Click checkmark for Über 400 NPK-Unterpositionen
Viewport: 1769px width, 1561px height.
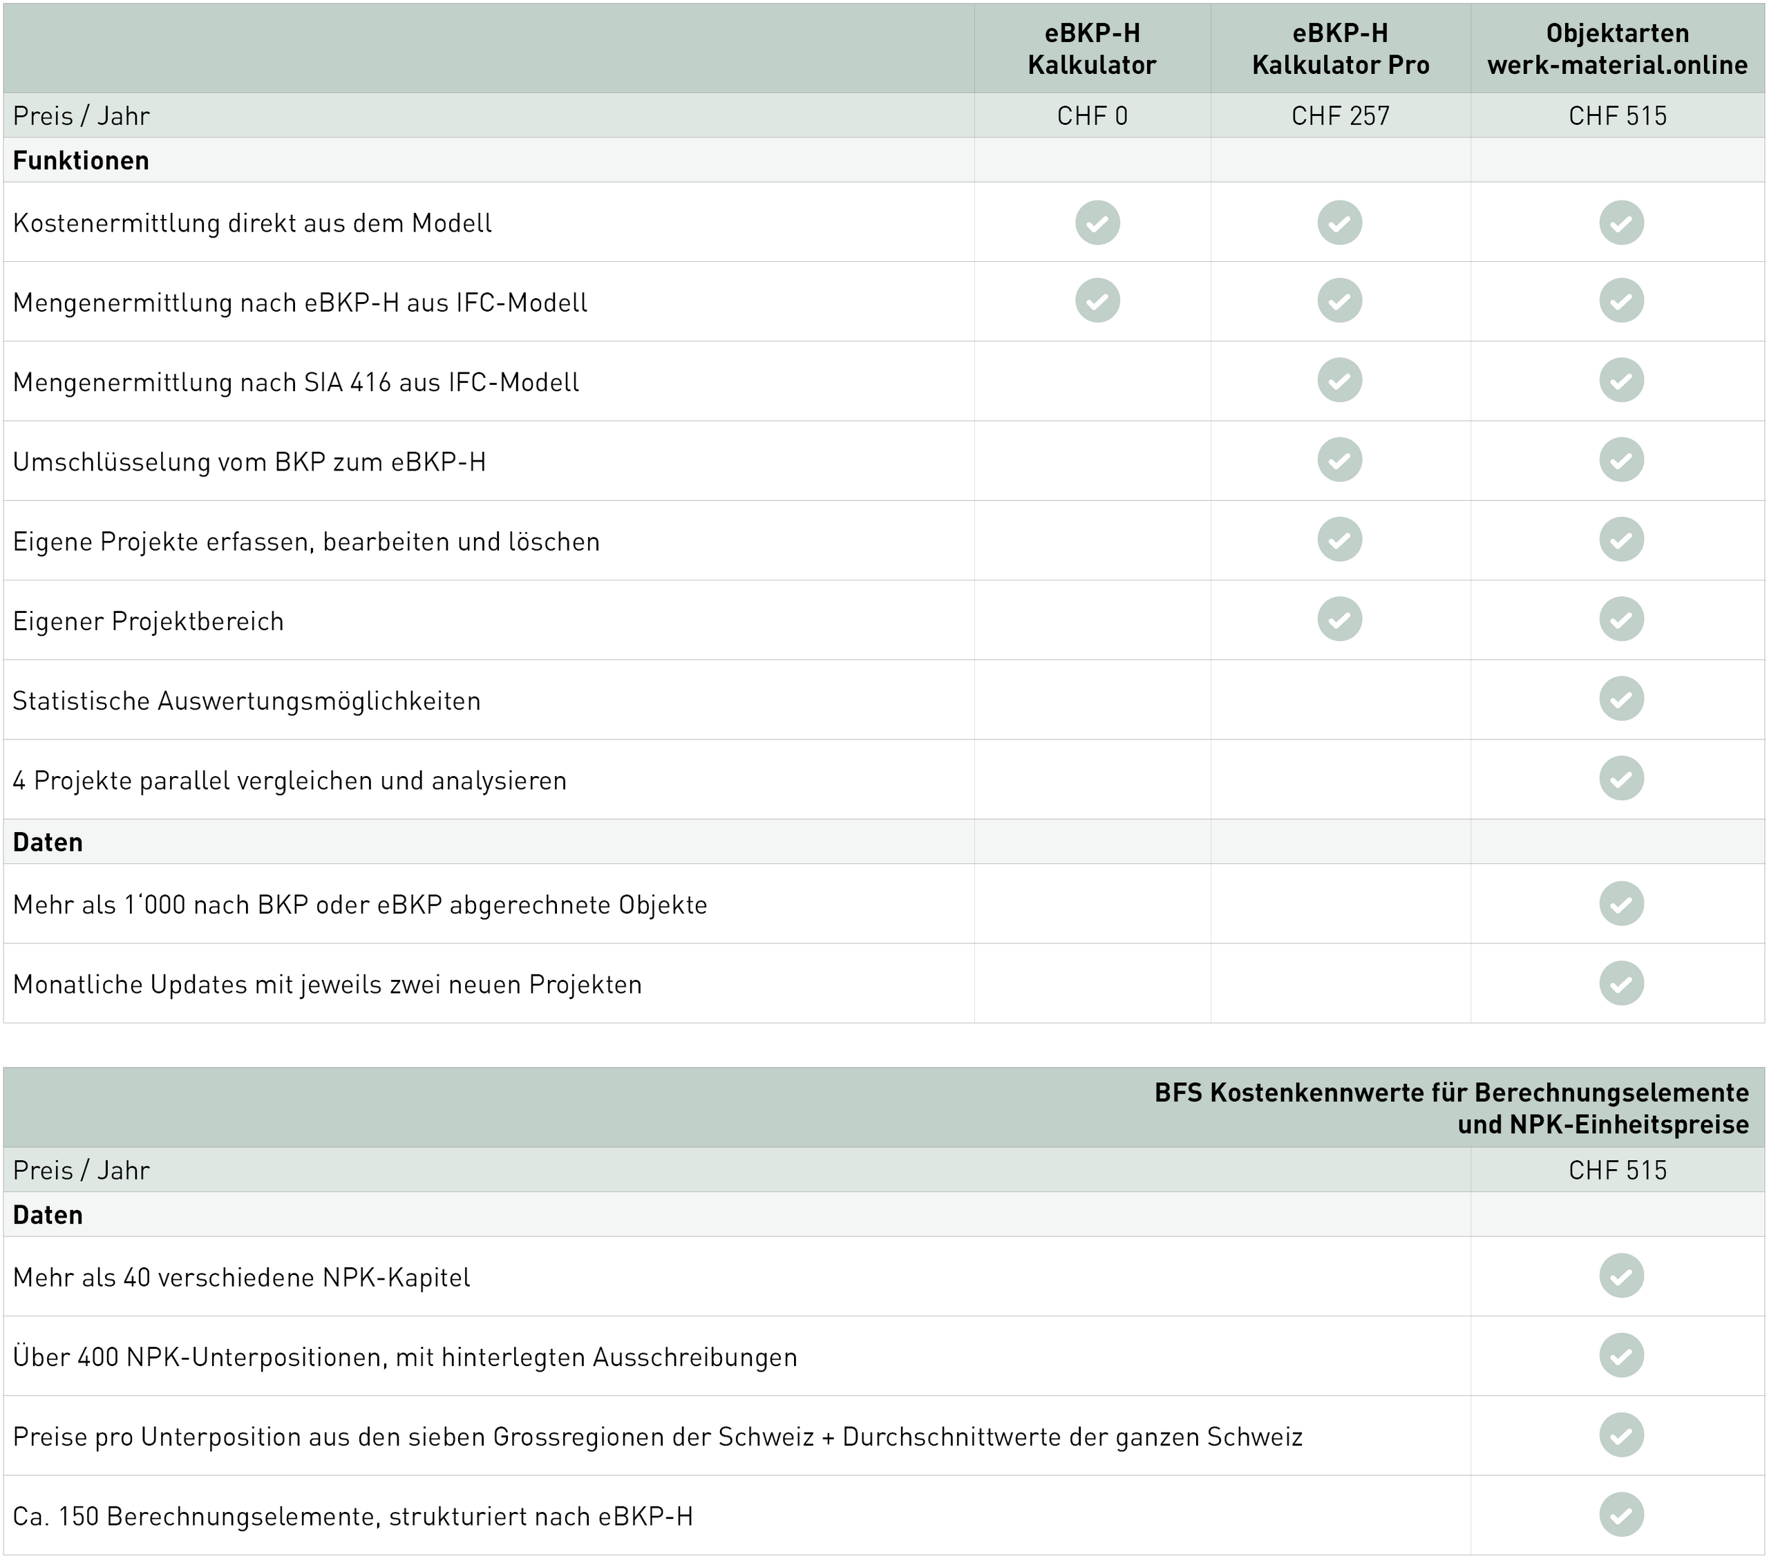coord(1621,1355)
